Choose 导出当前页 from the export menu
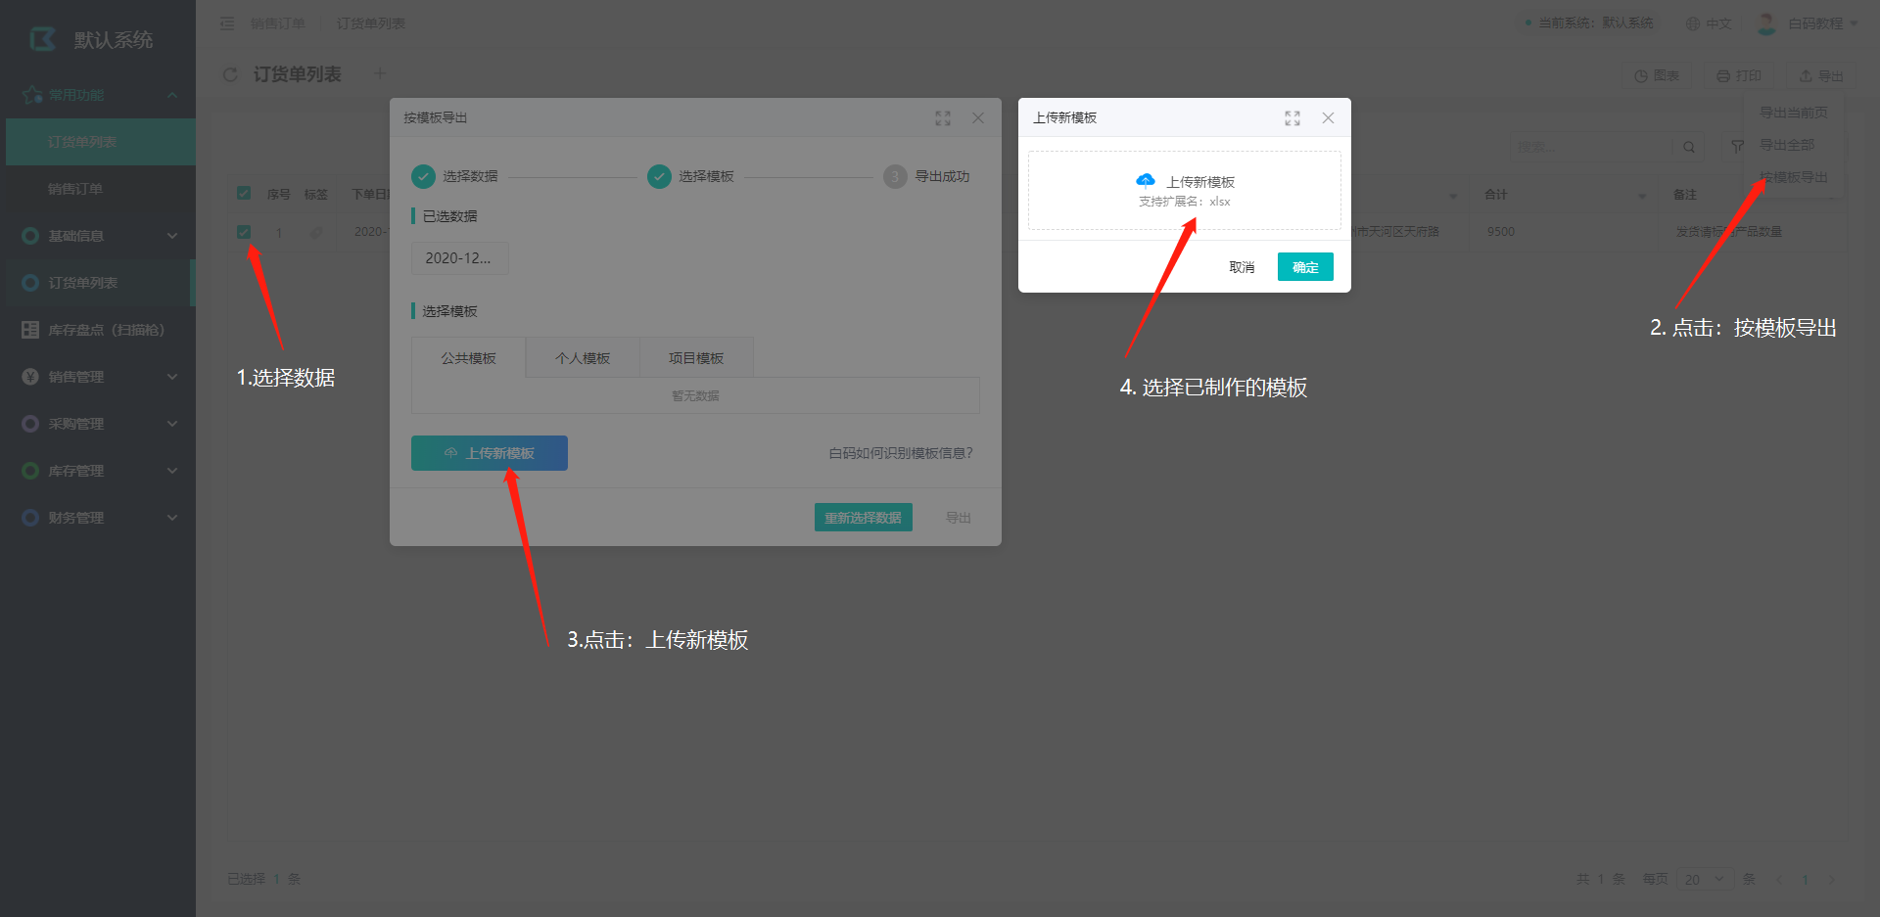Viewport: 1880px width, 917px height. pyautogui.click(x=1794, y=113)
